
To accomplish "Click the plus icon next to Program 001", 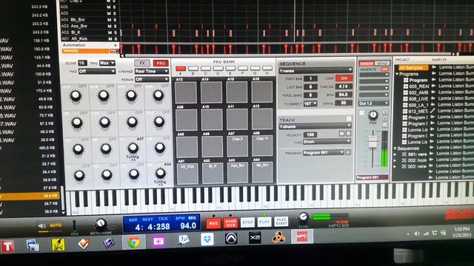I will (x=348, y=153).
